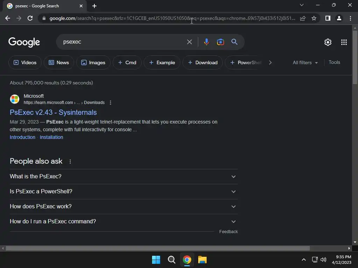Bookmark this tab with the star

(x=314, y=18)
